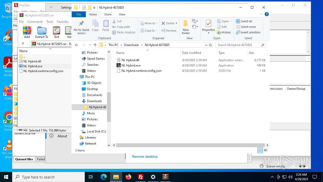Click Rename in Organize group
The height and width of the screenshot is (182, 323).
pos(169,31)
